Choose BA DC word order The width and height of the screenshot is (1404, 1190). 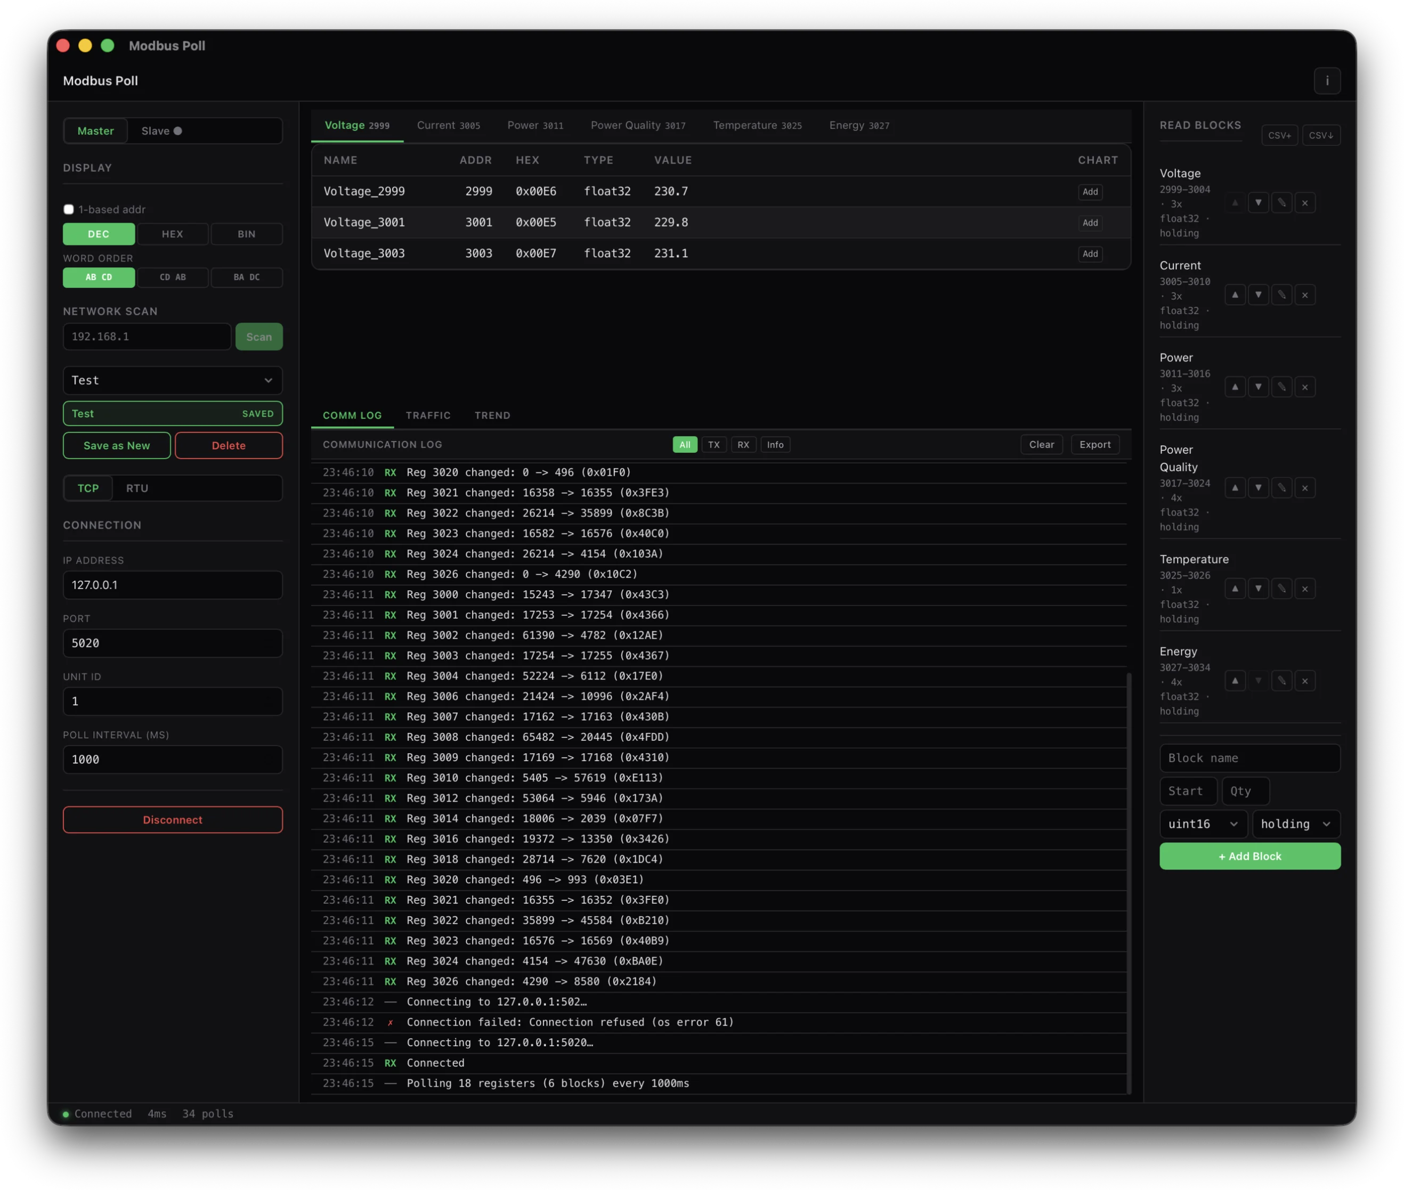coord(246,278)
